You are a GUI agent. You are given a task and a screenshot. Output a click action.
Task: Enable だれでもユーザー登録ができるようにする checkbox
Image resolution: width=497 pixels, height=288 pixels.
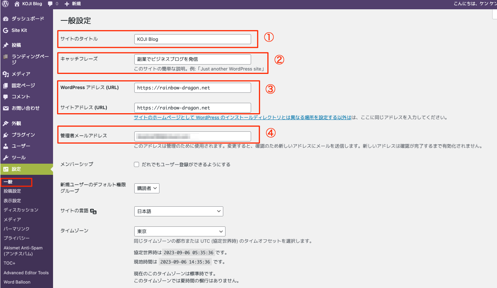pyautogui.click(x=136, y=164)
